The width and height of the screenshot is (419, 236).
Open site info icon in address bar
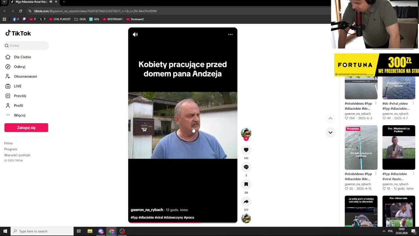30,11
